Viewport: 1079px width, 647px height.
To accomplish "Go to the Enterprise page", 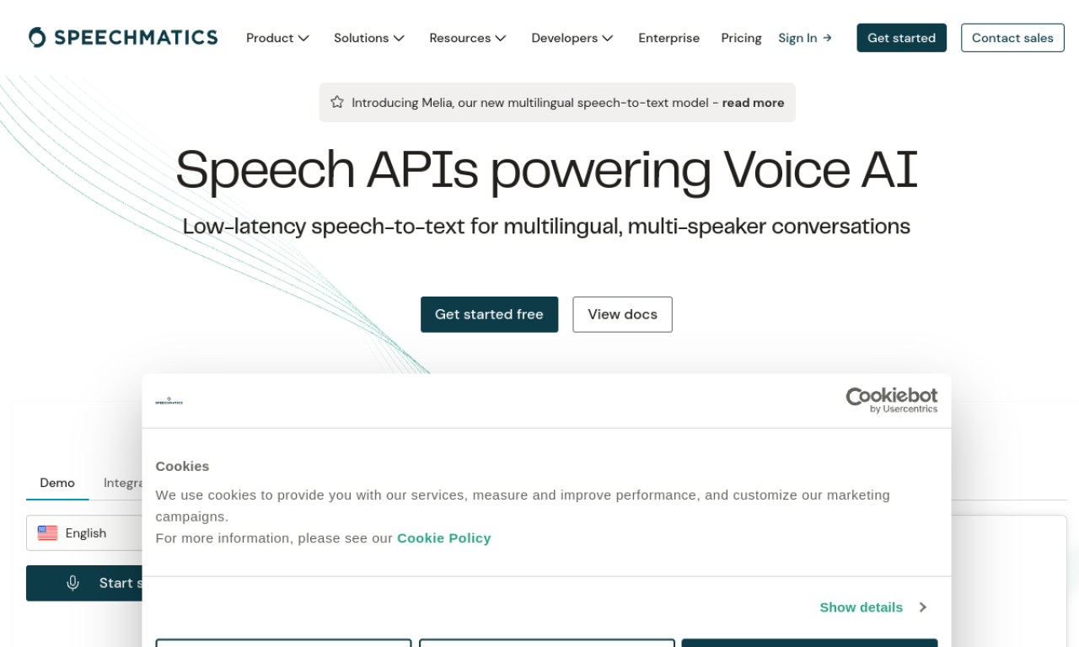I will click(x=668, y=38).
